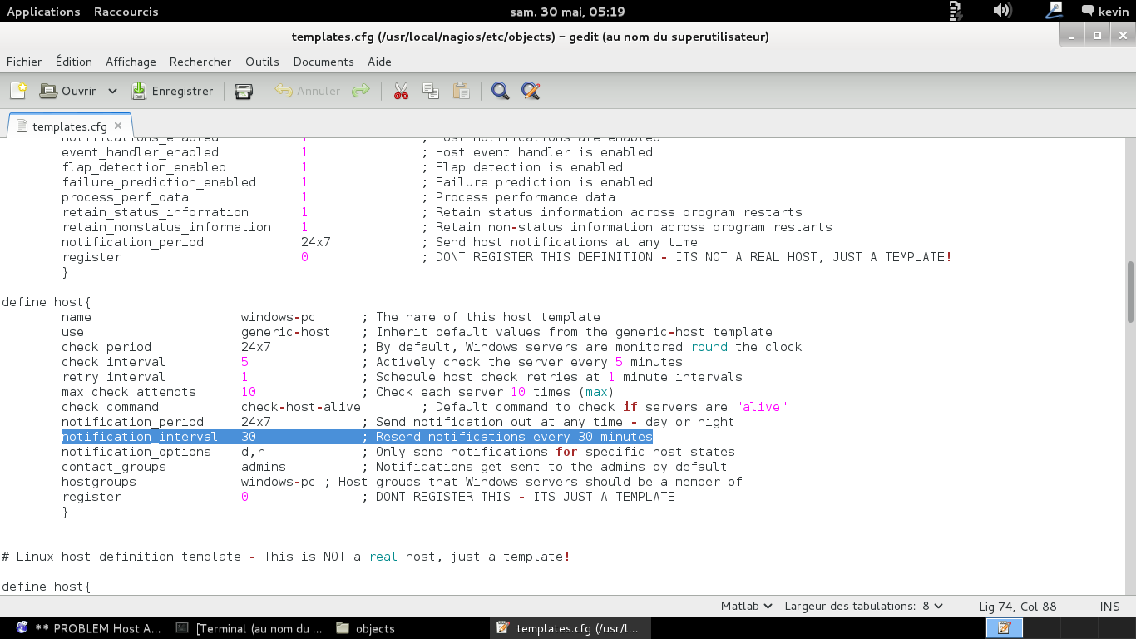Click the 'notification_options' directive
1136x639 pixels.
tap(136, 452)
